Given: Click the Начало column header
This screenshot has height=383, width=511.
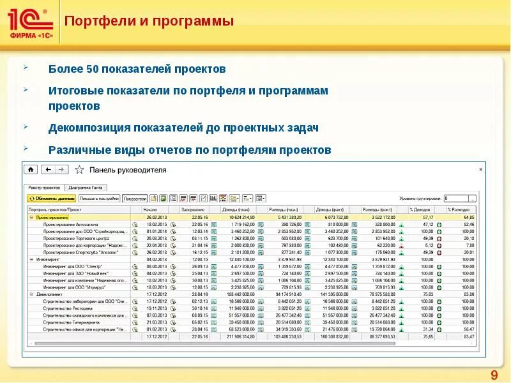Looking at the screenshot, I should click(155, 210).
